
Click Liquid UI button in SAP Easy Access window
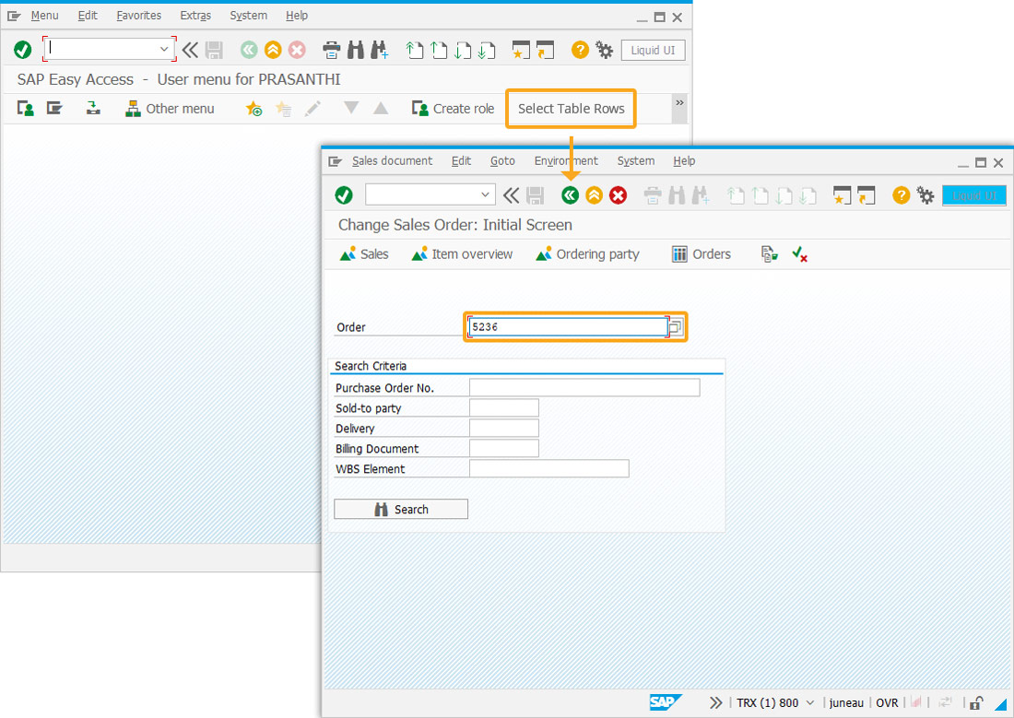tap(653, 51)
